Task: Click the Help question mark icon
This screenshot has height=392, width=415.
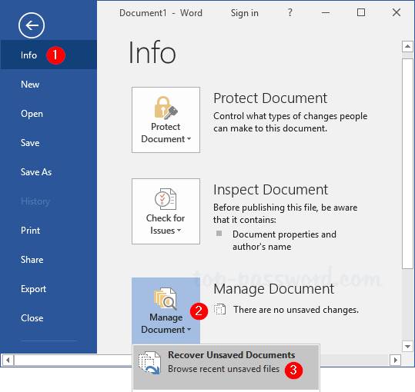Action: click(290, 12)
